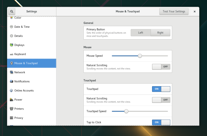Open the Displays panel
207x136 pixels.
point(32,45)
